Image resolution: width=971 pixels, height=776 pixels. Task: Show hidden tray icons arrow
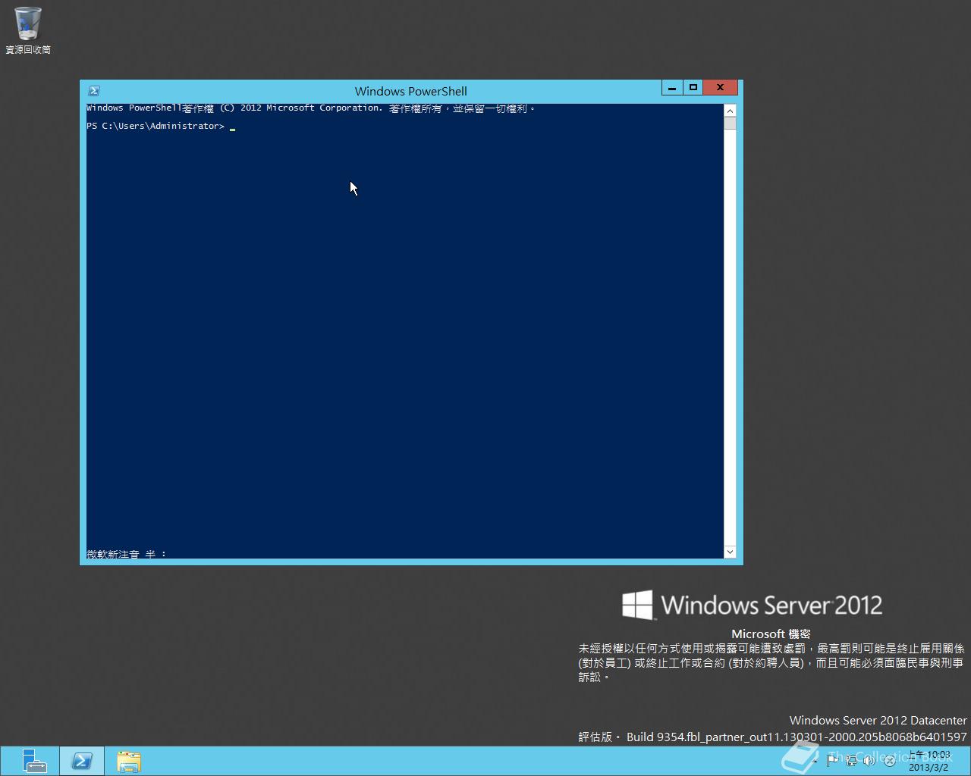pyautogui.click(x=815, y=760)
